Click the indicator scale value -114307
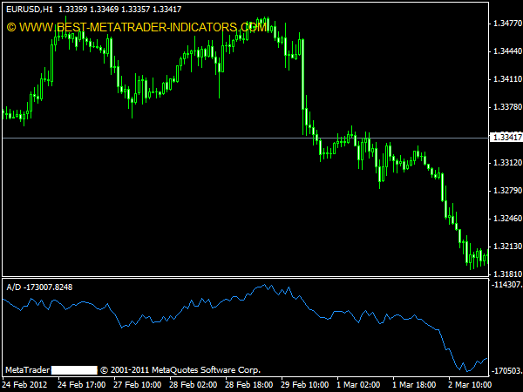This screenshot has height=392, width=523. coord(506,284)
